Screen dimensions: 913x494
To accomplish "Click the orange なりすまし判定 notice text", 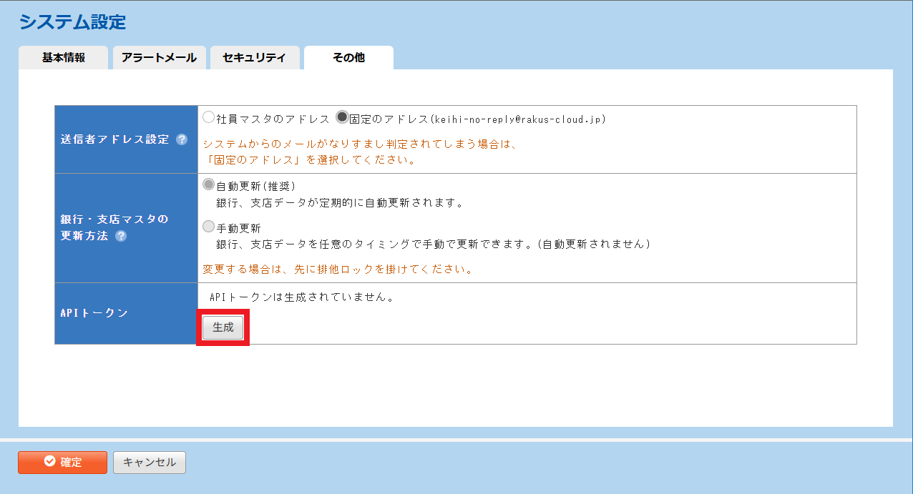I will [x=360, y=144].
